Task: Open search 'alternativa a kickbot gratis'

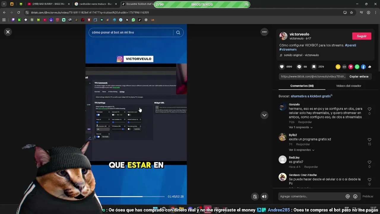Action: [x=311, y=96]
